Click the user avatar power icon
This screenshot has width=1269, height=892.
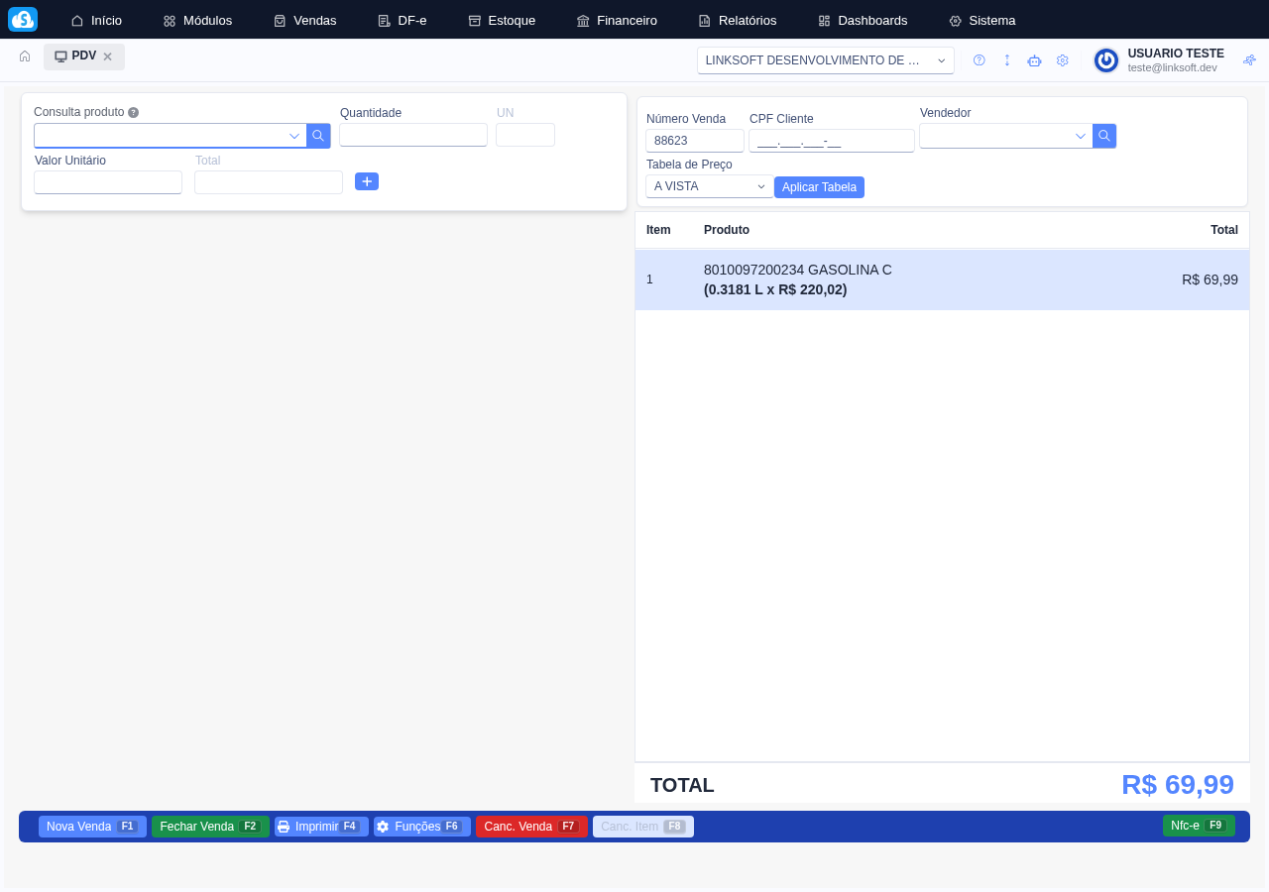1106,60
